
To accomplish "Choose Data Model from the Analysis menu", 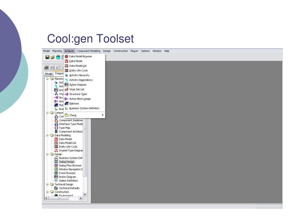I will point(84,61).
